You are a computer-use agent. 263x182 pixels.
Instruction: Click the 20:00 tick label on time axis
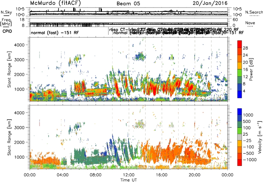tap(195, 175)
